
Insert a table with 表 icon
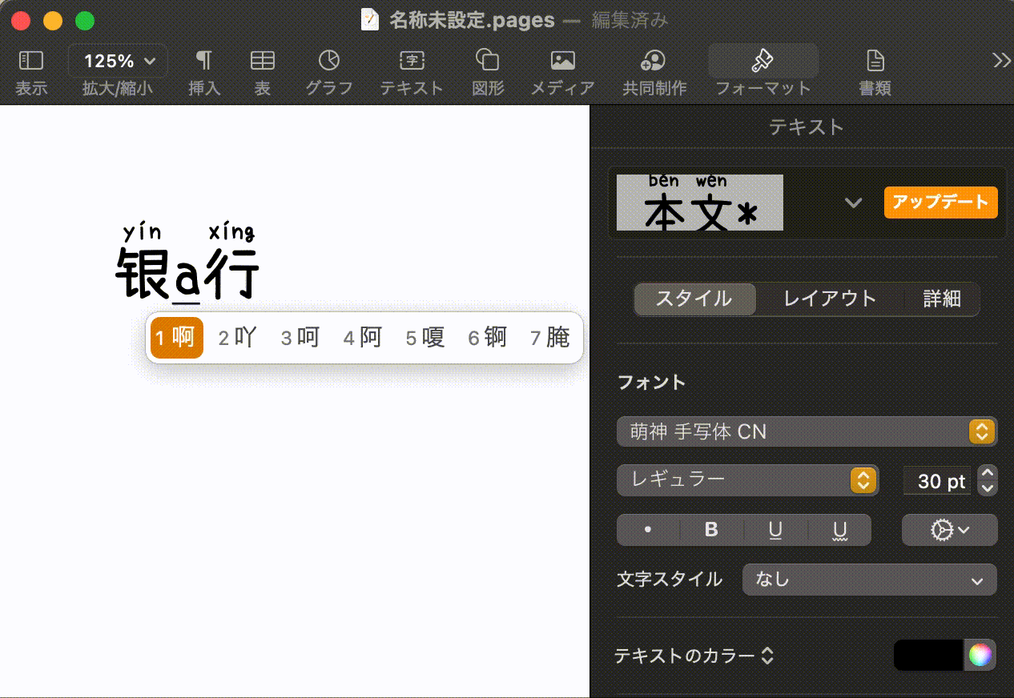coord(262,61)
